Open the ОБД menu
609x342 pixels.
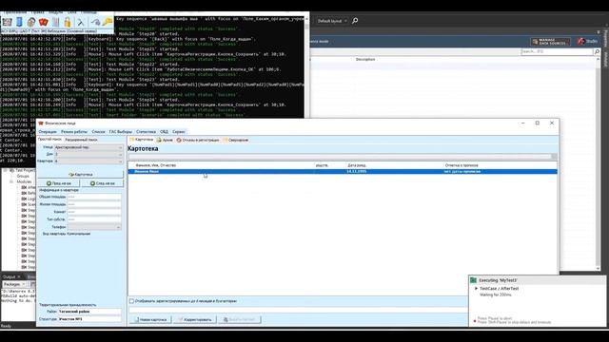165,132
